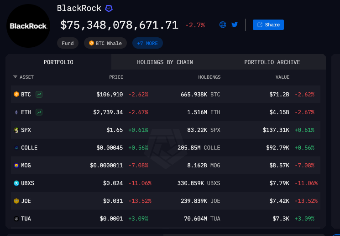Click the SPX token icon
Viewport: 340px width, 236px height.
pos(16,130)
